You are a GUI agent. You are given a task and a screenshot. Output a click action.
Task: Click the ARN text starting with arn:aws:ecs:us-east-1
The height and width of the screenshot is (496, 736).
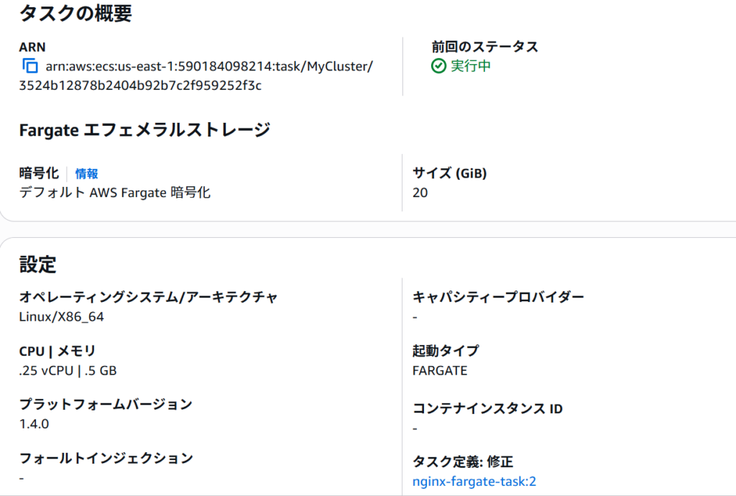195,76
